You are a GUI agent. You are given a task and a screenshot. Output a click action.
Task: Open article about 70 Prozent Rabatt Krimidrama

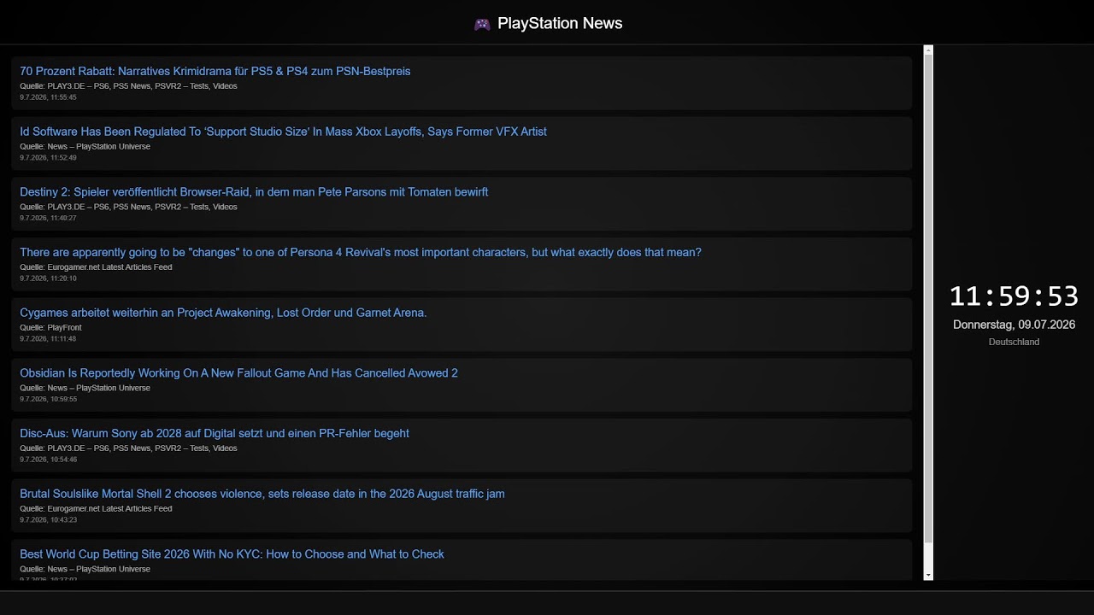pos(215,71)
